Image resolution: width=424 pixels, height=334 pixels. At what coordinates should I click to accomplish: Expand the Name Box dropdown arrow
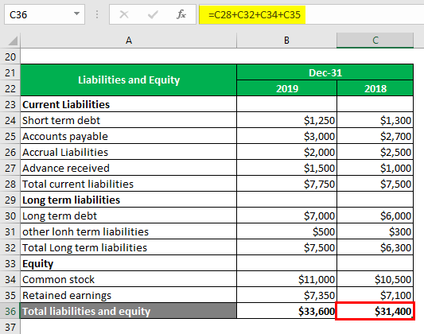[x=77, y=14]
